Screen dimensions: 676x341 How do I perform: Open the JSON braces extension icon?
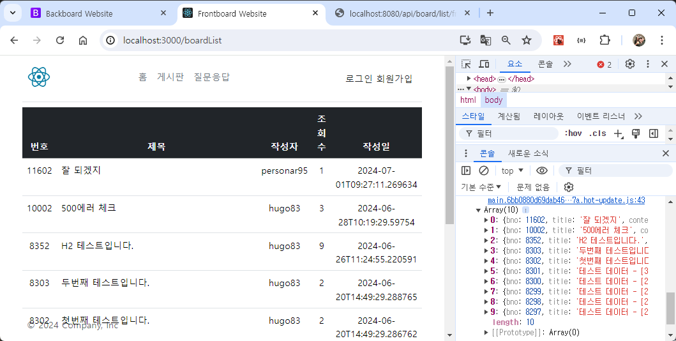pos(581,40)
